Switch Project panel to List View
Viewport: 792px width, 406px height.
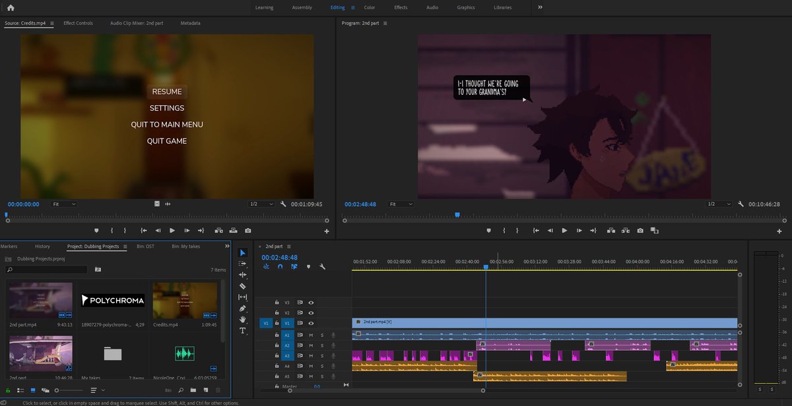20,390
